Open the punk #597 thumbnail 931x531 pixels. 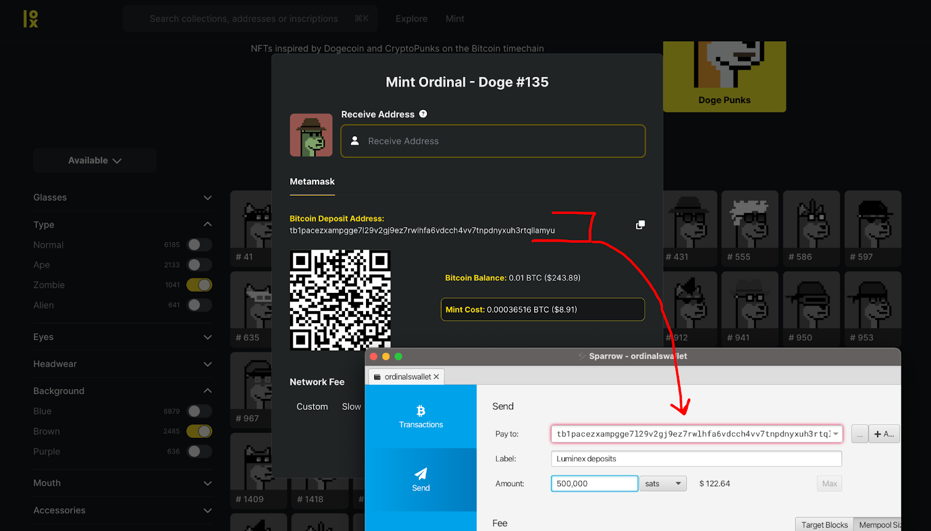pyautogui.click(x=873, y=228)
